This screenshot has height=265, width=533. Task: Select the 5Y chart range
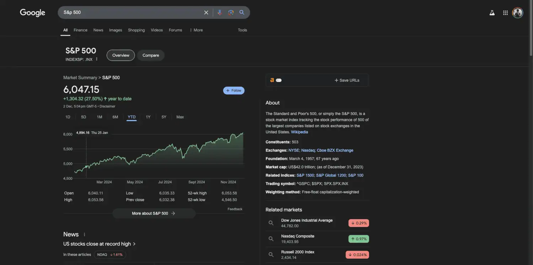coord(164,117)
